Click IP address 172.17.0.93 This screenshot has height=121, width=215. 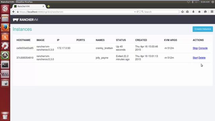[x=63, y=48]
